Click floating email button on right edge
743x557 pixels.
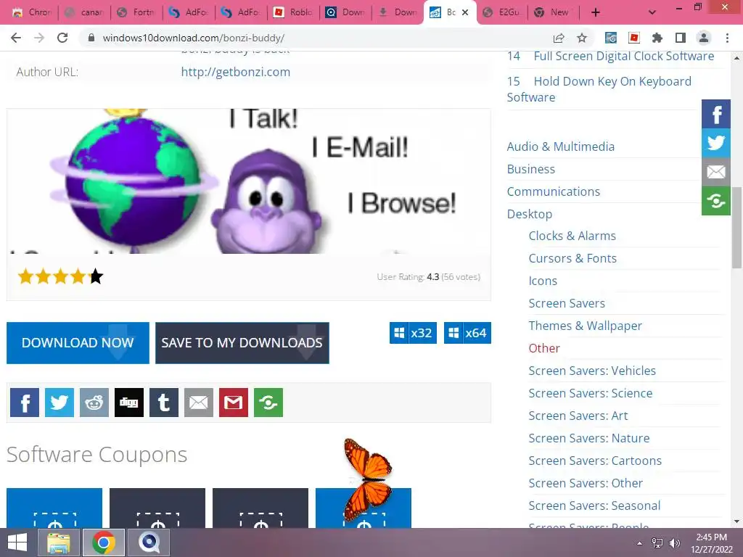[x=716, y=172]
